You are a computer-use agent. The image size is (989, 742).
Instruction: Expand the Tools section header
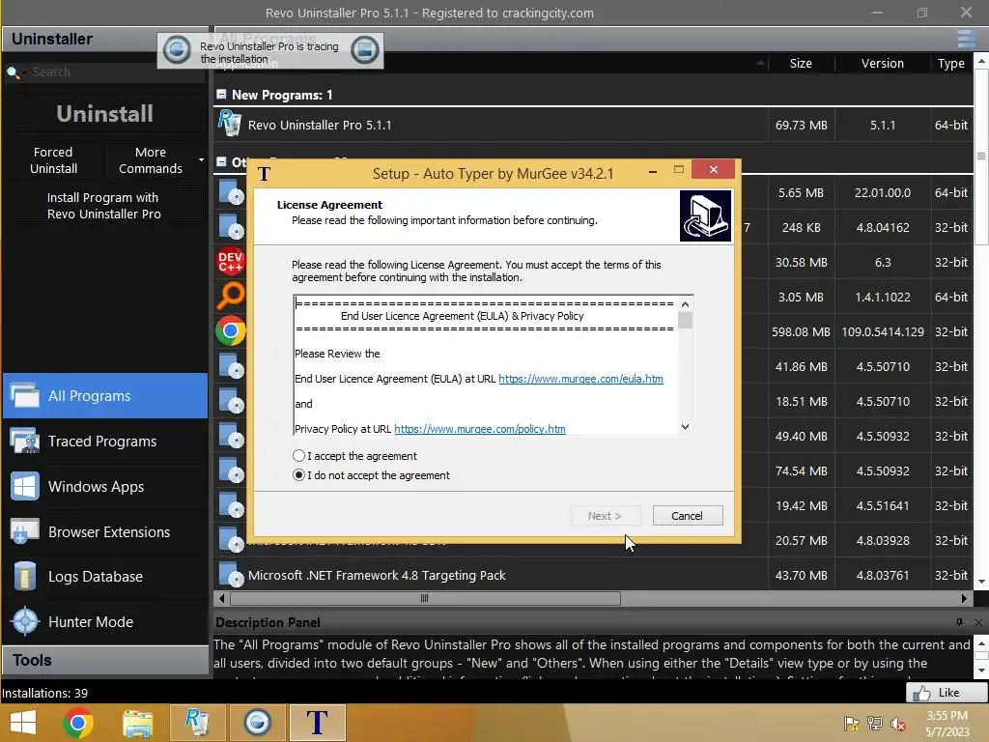[104, 660]
